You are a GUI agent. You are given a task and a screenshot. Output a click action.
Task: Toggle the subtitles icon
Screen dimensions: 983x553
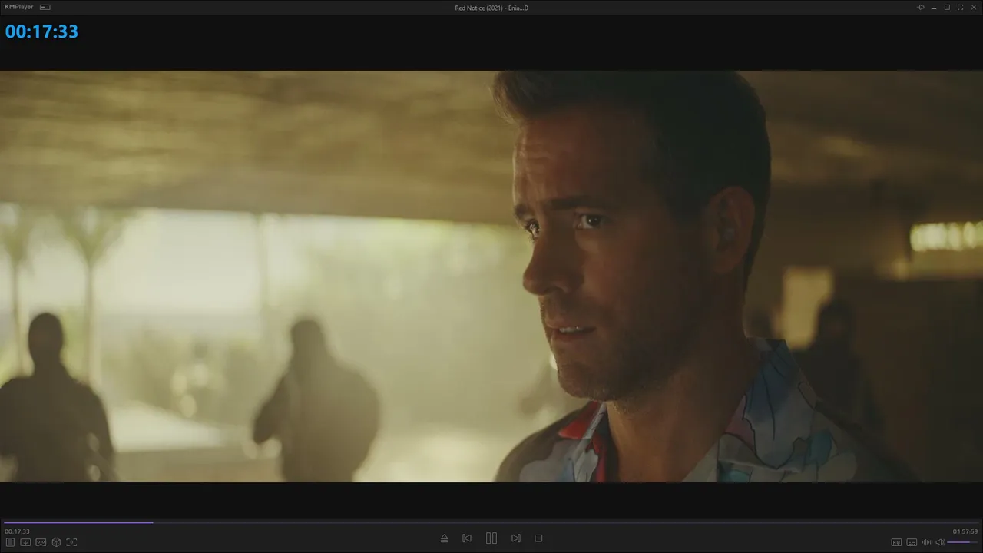(912, 542)
